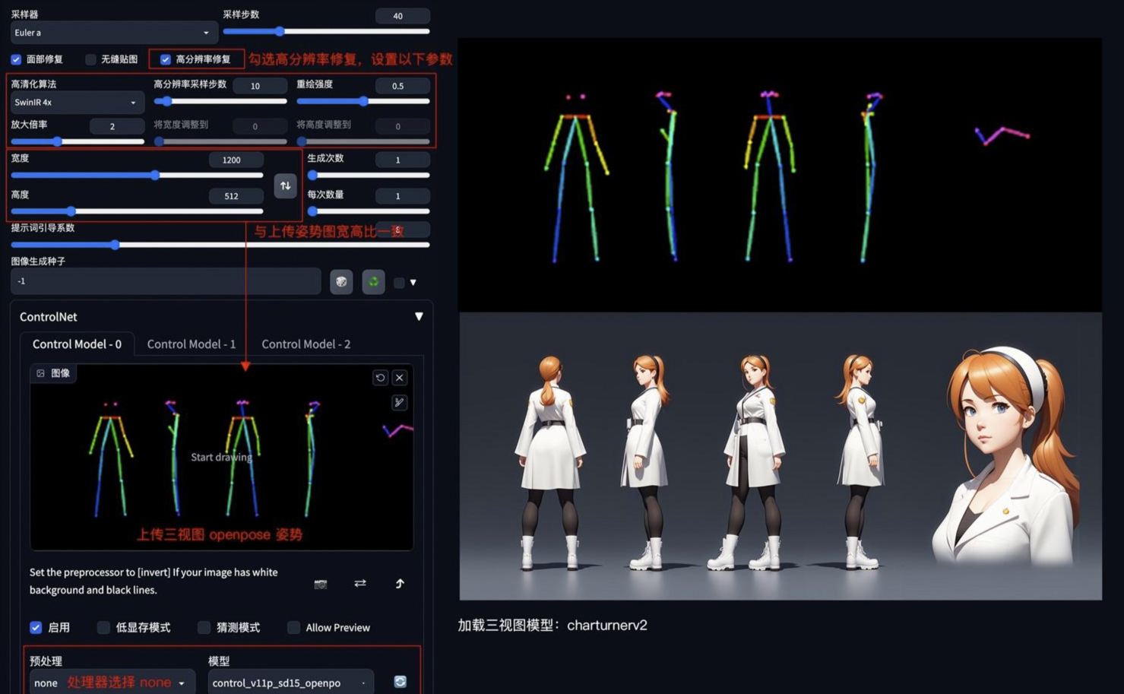The image size is (1124, 694).
Task: Open the control_v11p_sd15_openpose model dropdown
Action: (x=291, y=683)
